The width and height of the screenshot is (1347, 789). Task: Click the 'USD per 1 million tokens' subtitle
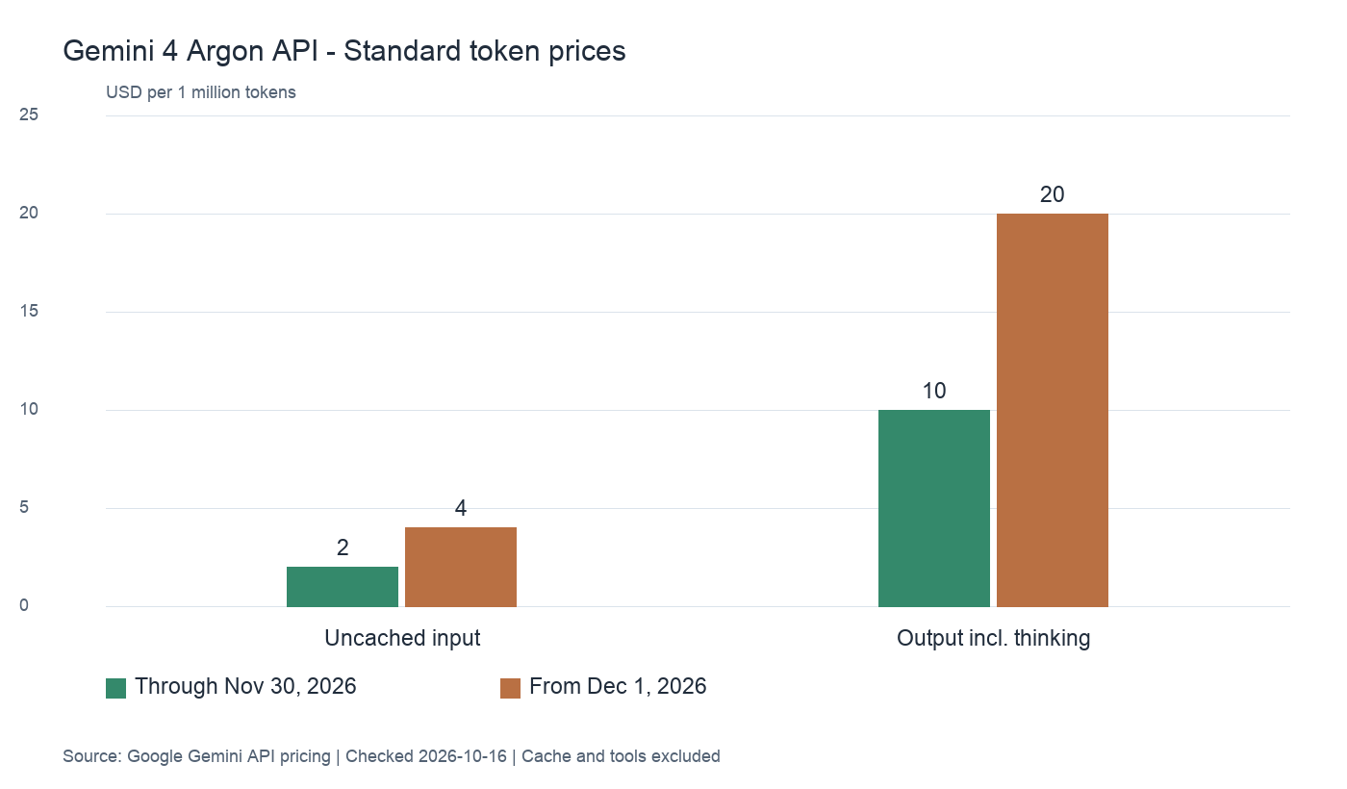pos(201,93)
